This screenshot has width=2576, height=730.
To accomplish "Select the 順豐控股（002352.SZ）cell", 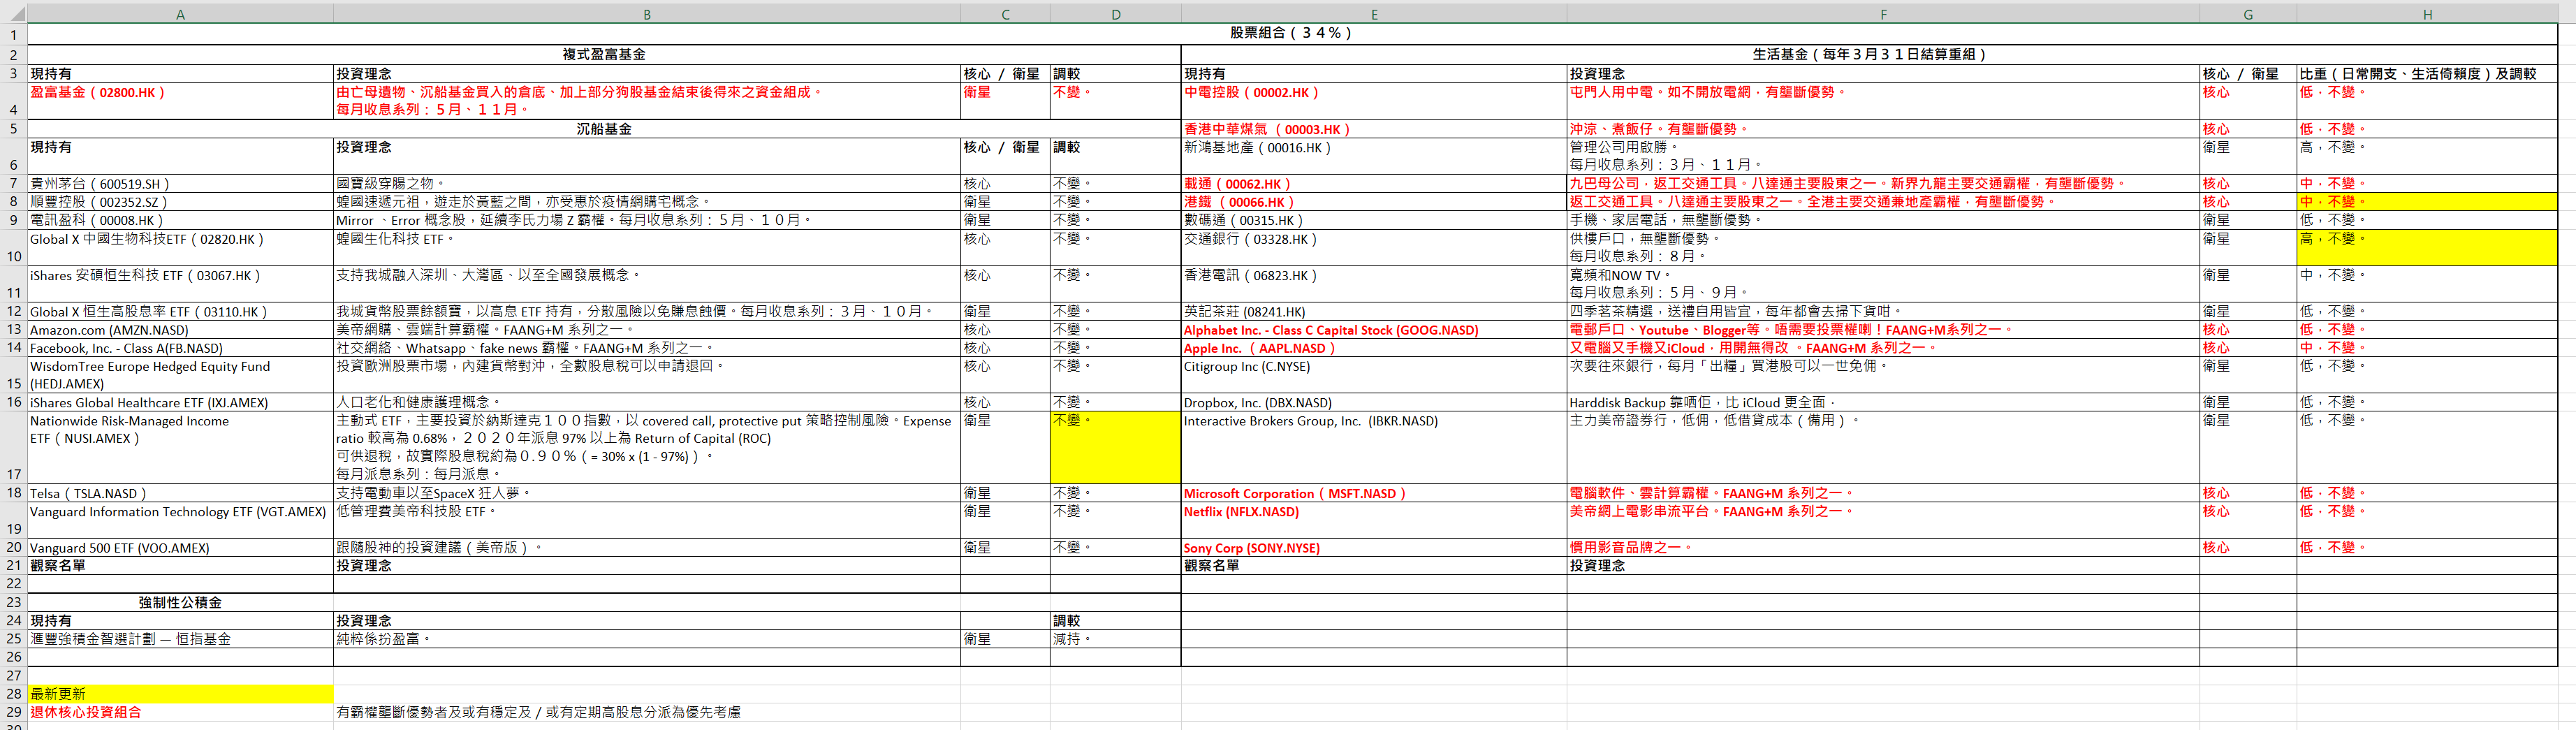I will pos(180,202).
